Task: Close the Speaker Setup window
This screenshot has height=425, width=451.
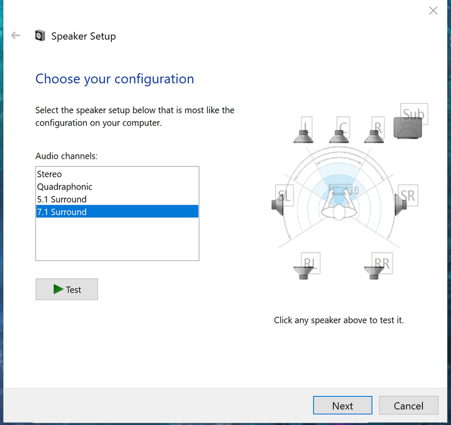Action: click(433, 11)
